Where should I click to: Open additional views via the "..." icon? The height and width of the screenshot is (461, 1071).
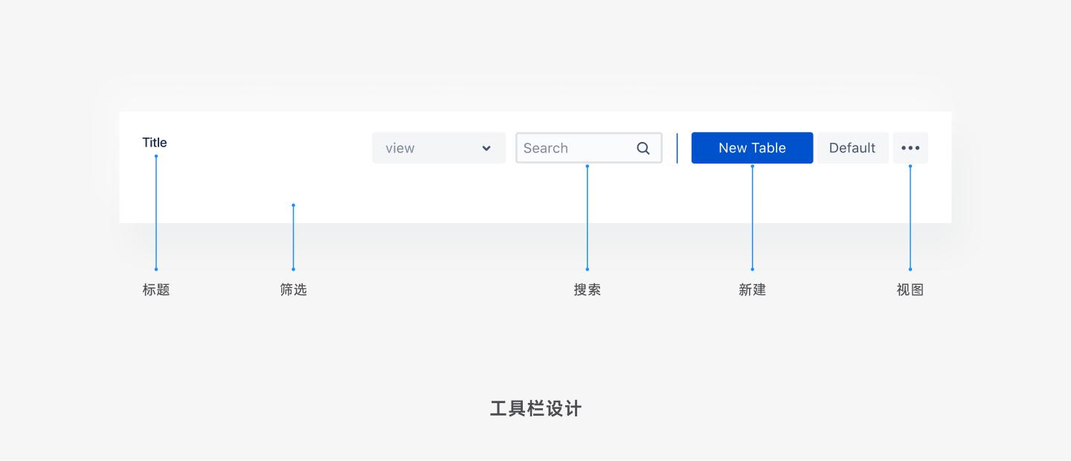coord(910,147)
